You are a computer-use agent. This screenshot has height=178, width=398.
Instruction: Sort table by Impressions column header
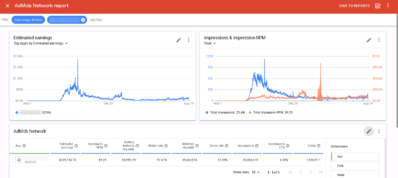(246, 146)
